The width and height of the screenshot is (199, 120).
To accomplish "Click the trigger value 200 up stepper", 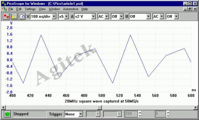I will click(140, 113).
